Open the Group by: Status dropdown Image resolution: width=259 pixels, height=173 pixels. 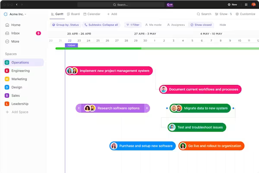click(65, 25)
